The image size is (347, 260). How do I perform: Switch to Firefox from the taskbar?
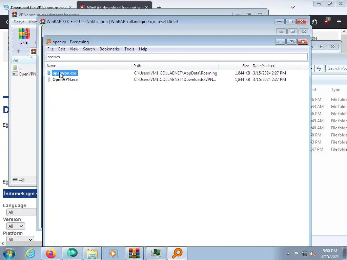point(51,253)
